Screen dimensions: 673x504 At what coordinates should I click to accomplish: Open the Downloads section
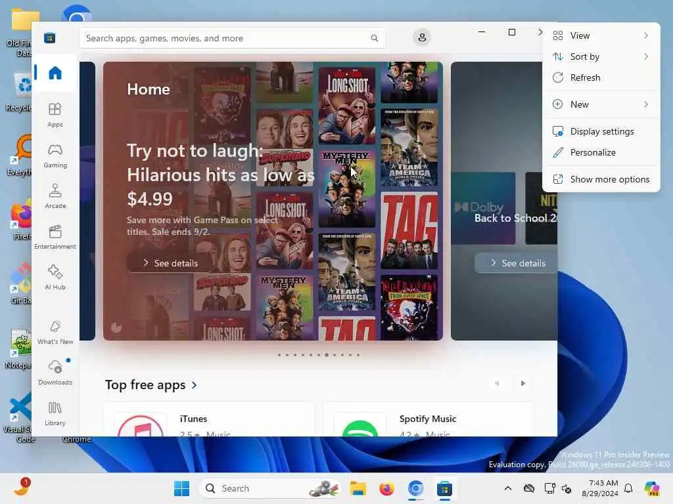tap(55, 373)
